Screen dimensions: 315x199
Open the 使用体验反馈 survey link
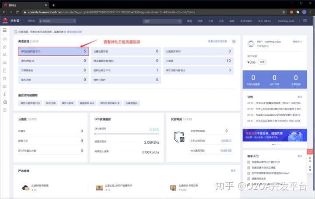coord(74,32)
